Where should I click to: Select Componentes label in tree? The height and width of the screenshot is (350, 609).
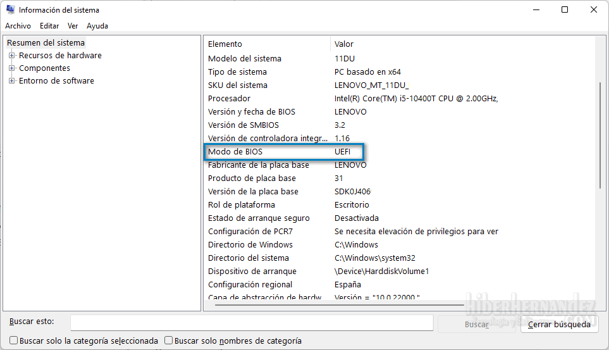(x=45, y=68)
